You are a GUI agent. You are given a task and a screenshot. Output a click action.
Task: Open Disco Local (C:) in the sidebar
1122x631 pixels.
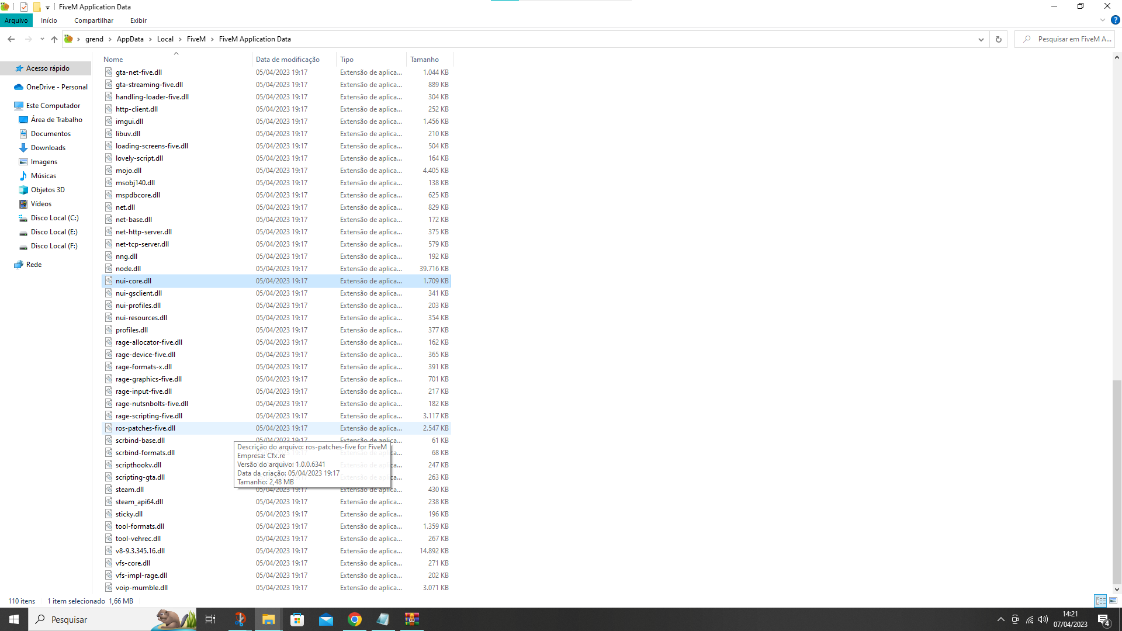coord(55,217)
